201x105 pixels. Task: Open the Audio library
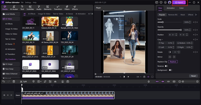(x=39, y=8)
